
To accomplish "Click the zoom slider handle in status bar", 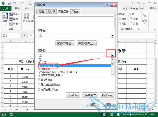I will coord(130,114).
